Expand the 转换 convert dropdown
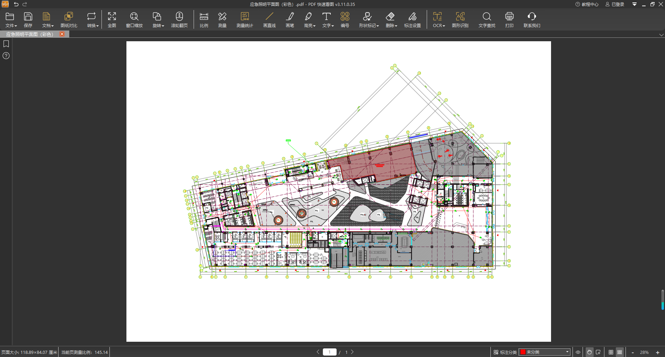 coord(92,20)
